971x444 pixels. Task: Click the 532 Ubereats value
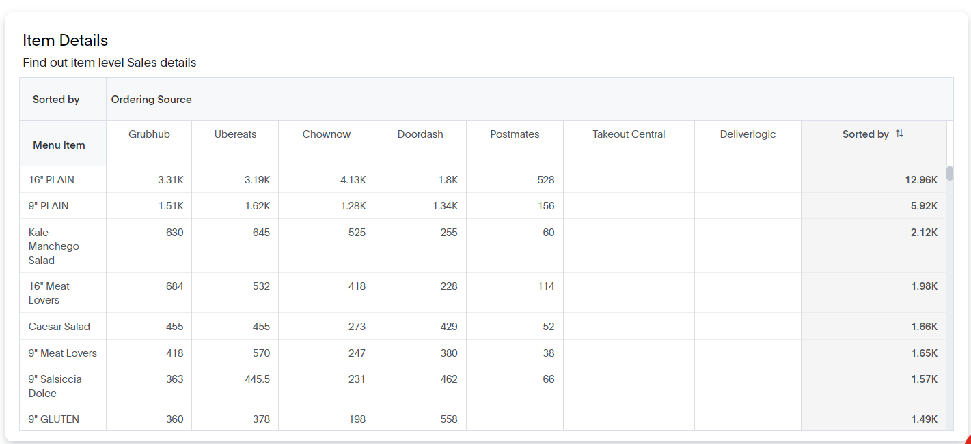pyautogui.click(x=261, y=286)
